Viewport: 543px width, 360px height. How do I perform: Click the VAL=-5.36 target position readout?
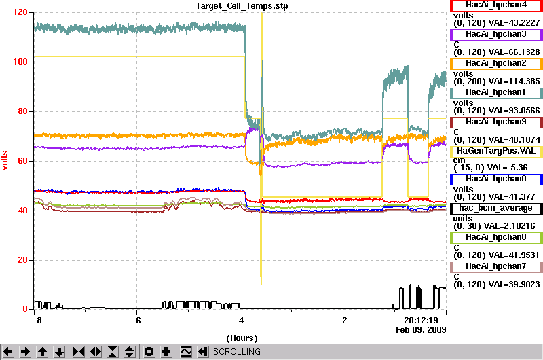(x=507, y=168)
